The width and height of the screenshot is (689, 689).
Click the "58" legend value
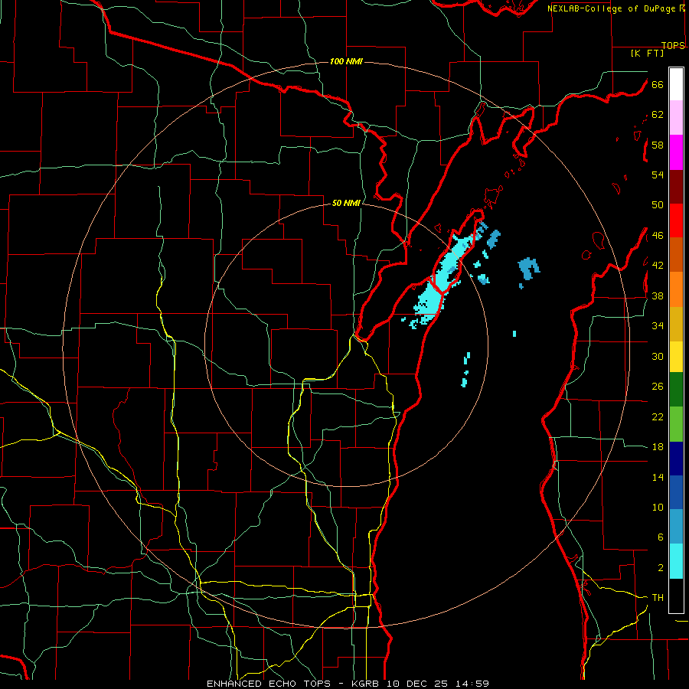point(658,145)
